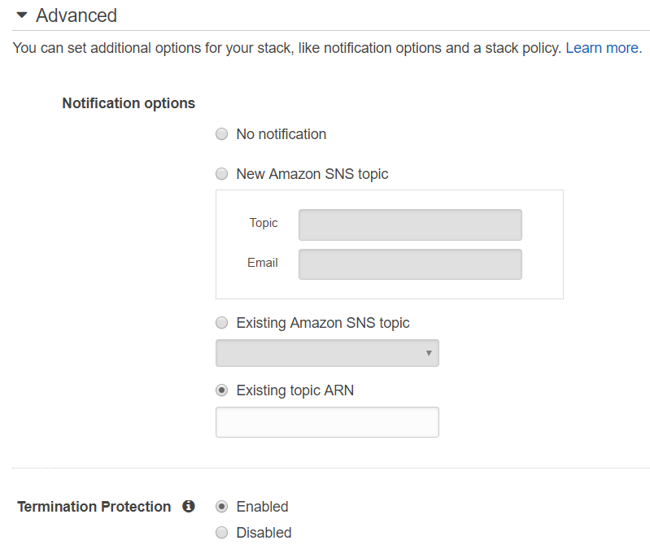The image size is (650, 558).
Task: Click the Termination Protection info icon
Action: click(189, 507)
